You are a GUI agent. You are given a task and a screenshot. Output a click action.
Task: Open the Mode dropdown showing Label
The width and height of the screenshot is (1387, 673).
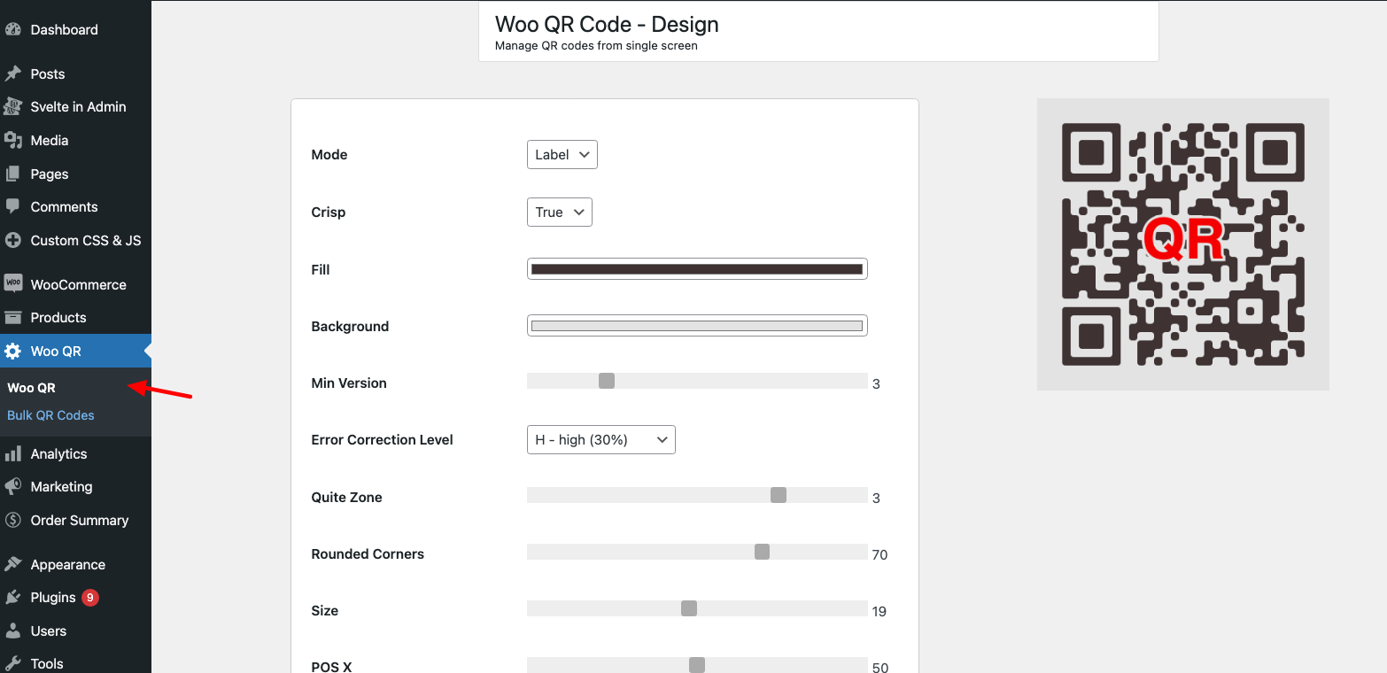tap(562, 154)
